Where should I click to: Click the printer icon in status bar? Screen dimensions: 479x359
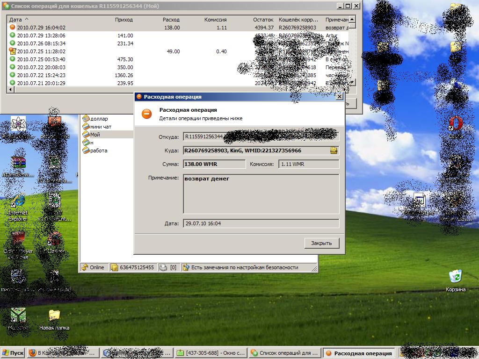[x=163, y=267]
